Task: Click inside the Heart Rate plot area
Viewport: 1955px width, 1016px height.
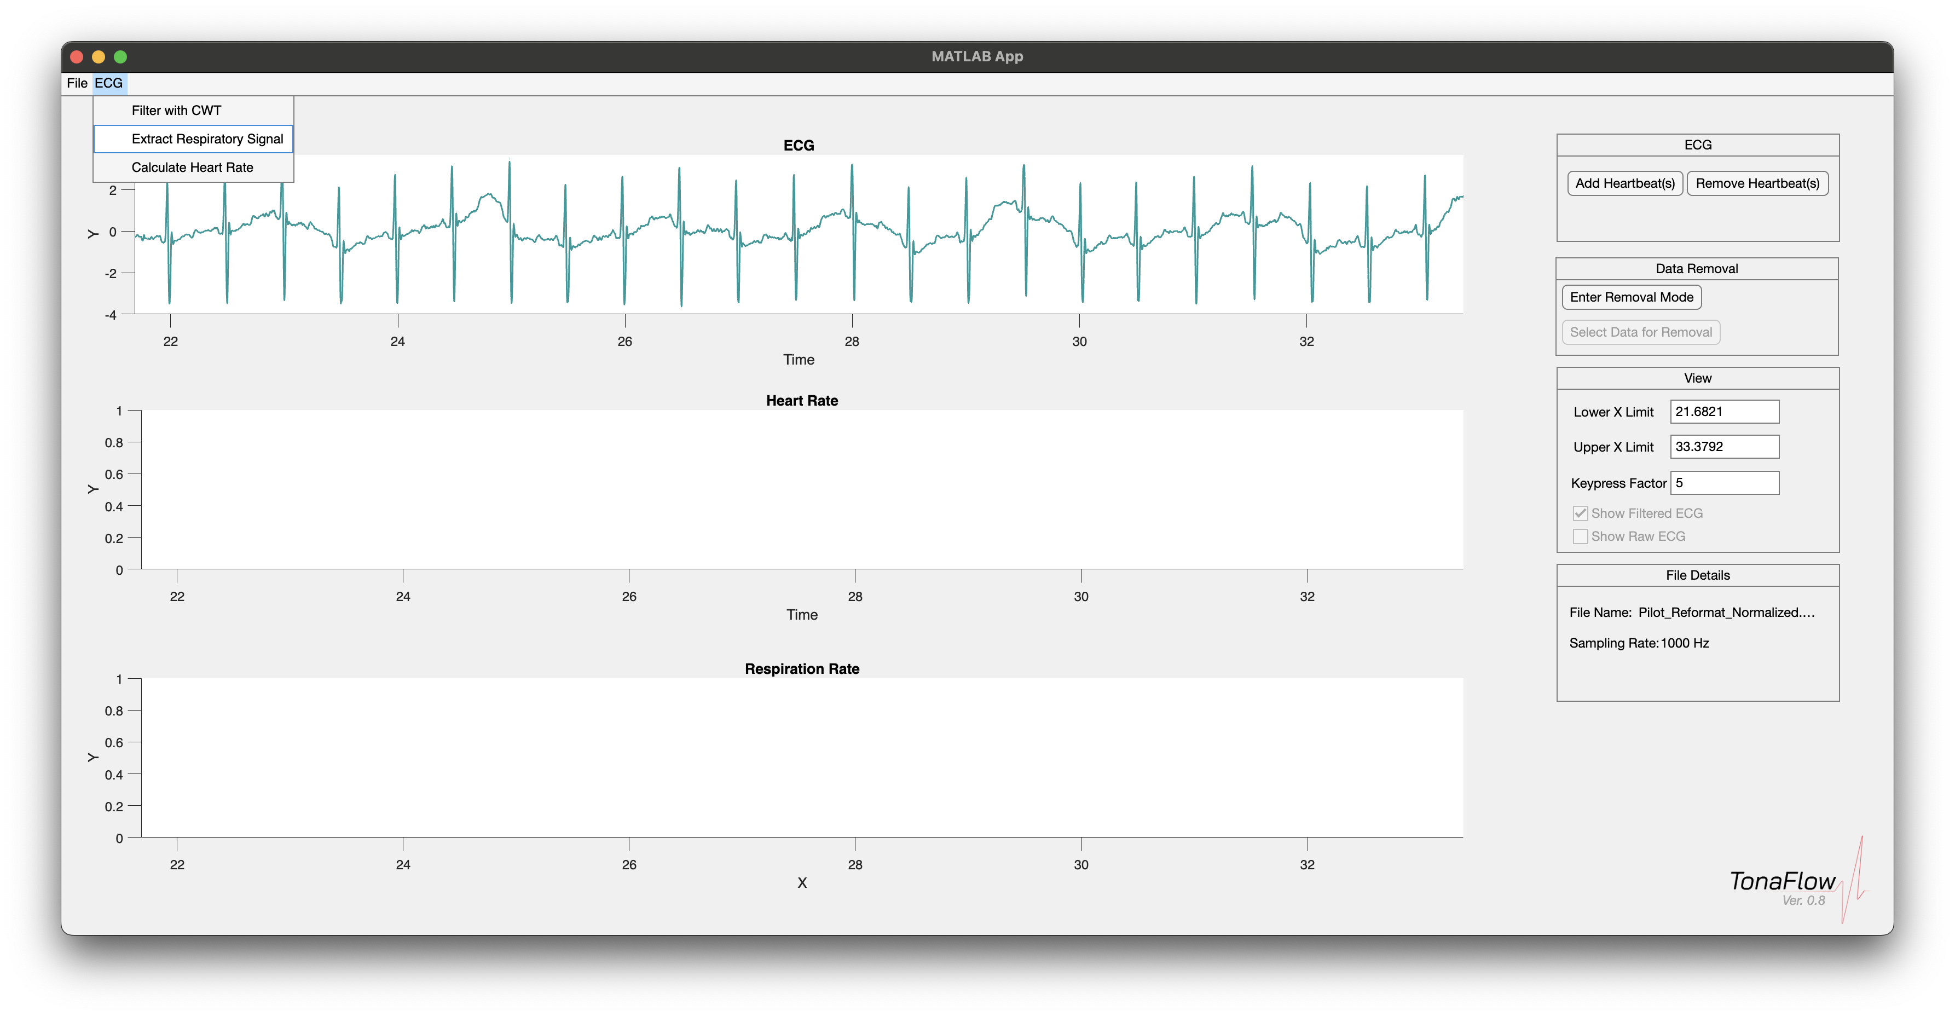Action: 801,490
